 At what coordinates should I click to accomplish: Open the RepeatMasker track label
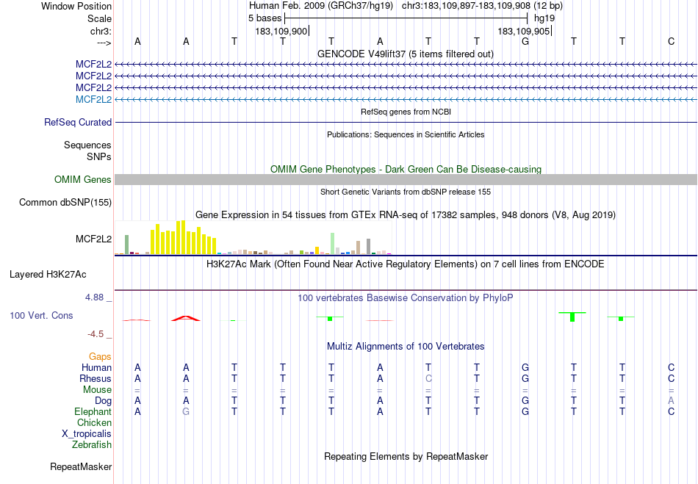81,466
